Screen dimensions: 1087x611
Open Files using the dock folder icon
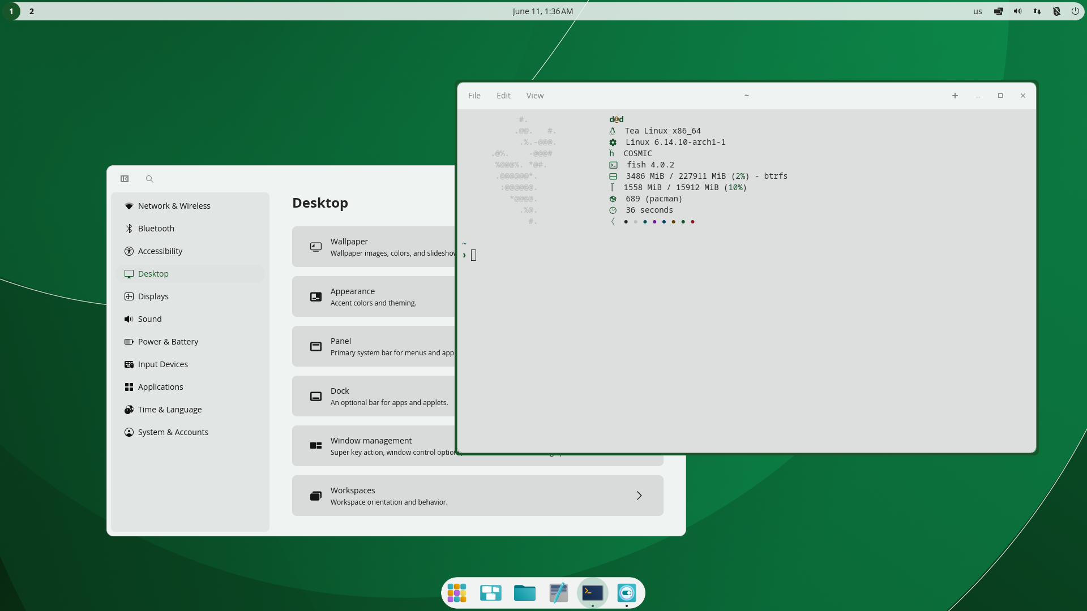pyautogui.click(x=524, y=592)
